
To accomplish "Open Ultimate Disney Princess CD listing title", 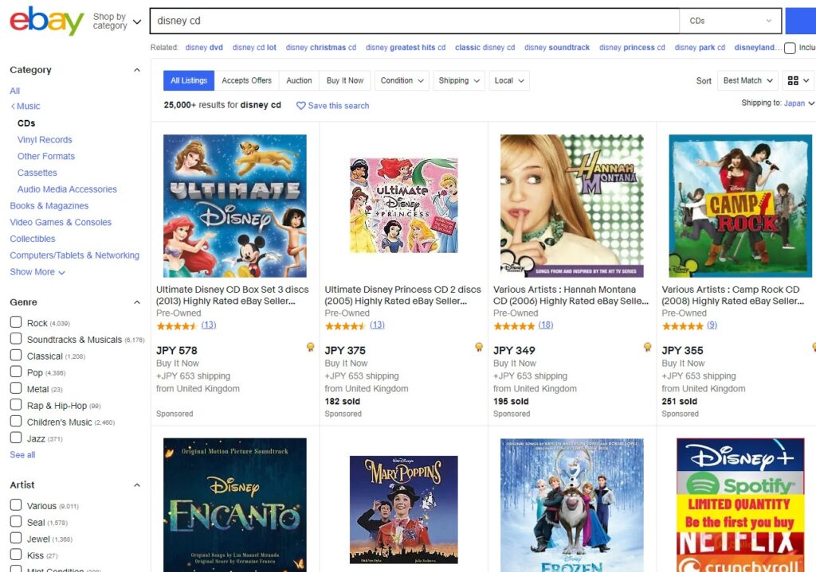I will point(402,295).
